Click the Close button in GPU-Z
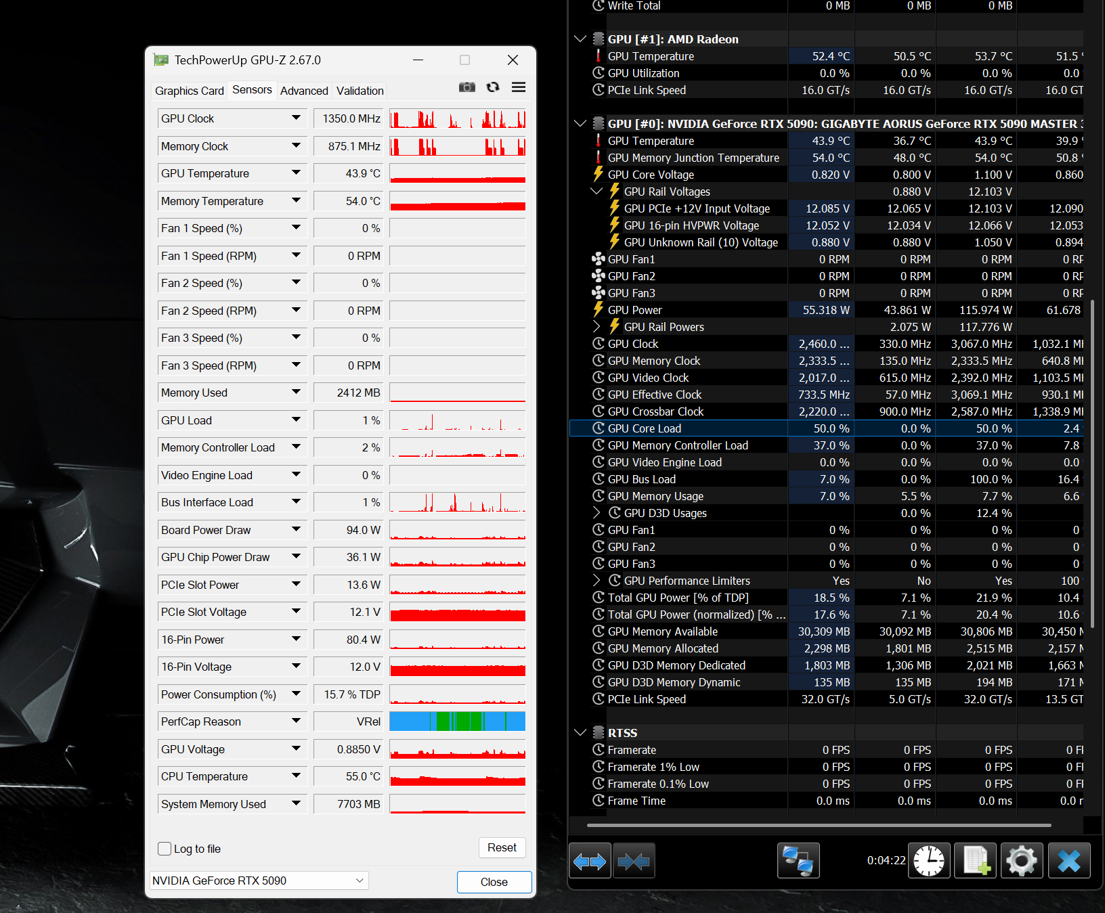 [x=494, y=882]
